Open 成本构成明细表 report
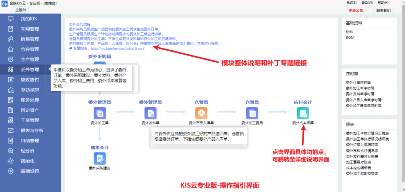 (x=358, y=168)
